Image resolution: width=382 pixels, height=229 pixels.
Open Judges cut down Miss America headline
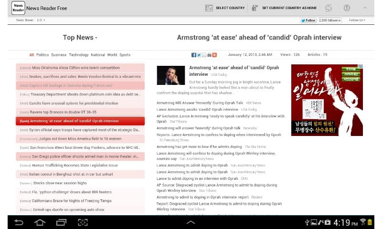coord(80,139)
